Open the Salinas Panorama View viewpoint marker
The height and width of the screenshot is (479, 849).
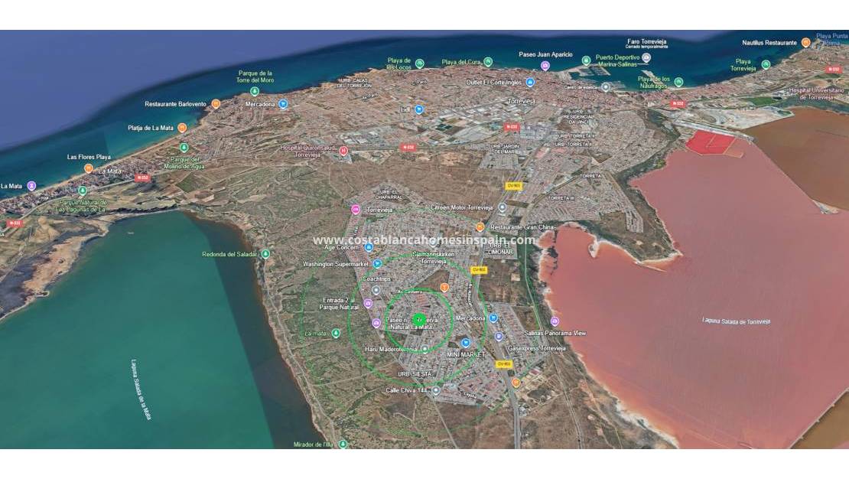[553, 322]
